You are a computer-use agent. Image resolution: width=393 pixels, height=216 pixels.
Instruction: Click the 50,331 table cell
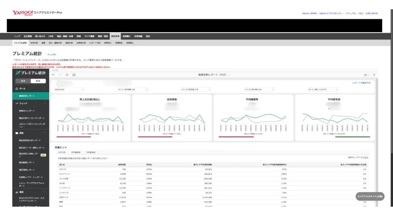tap(208, 169)
